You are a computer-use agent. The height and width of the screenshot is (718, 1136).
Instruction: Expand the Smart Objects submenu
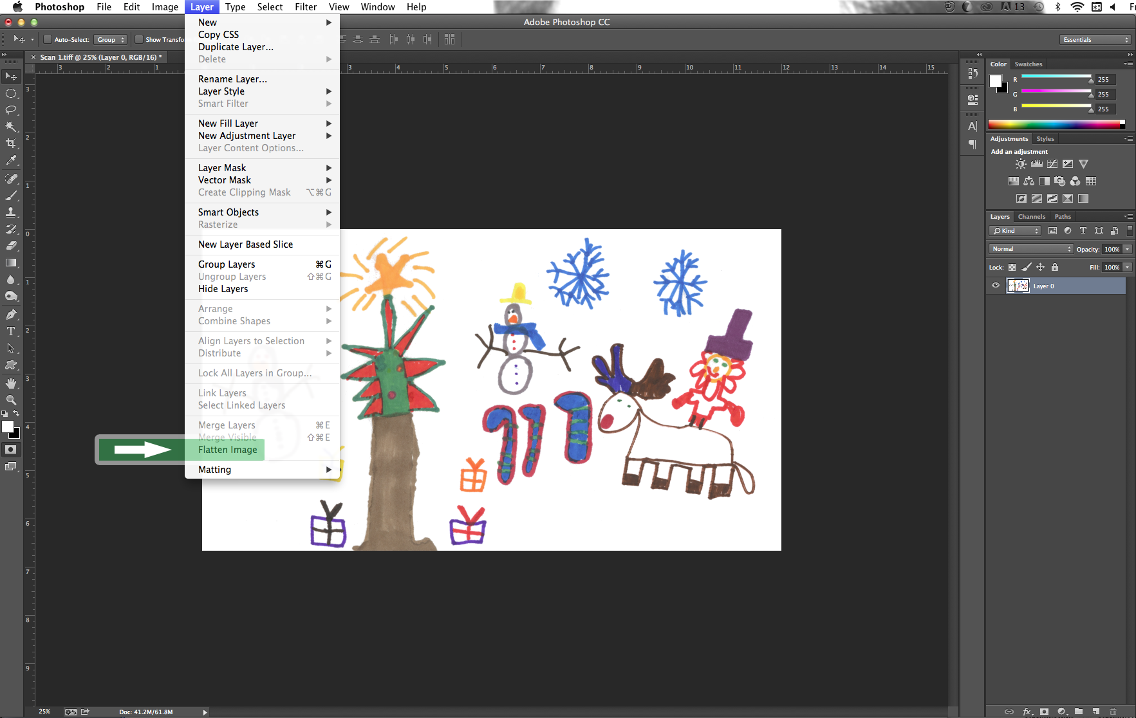[262, 212]
